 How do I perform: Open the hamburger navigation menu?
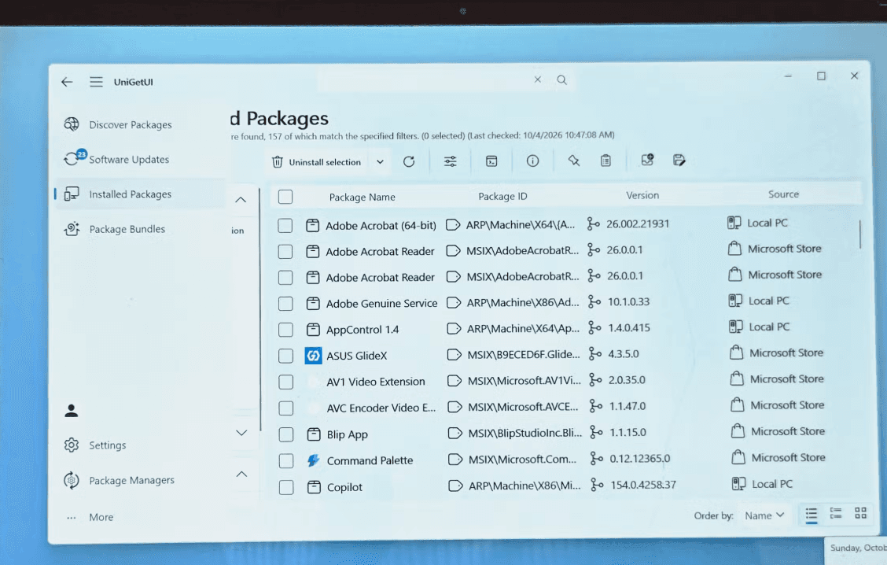[x=96, y=82]
